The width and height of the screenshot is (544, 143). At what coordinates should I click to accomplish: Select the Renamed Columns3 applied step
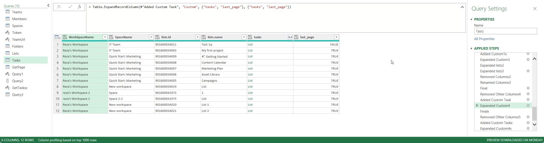pos(495,82)
